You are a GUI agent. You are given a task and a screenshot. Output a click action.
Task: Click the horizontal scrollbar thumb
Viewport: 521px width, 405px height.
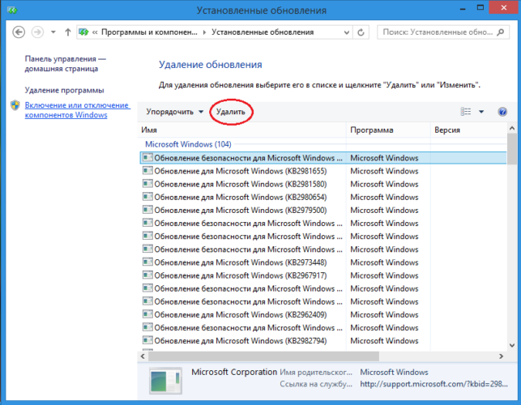click(263, 356)
